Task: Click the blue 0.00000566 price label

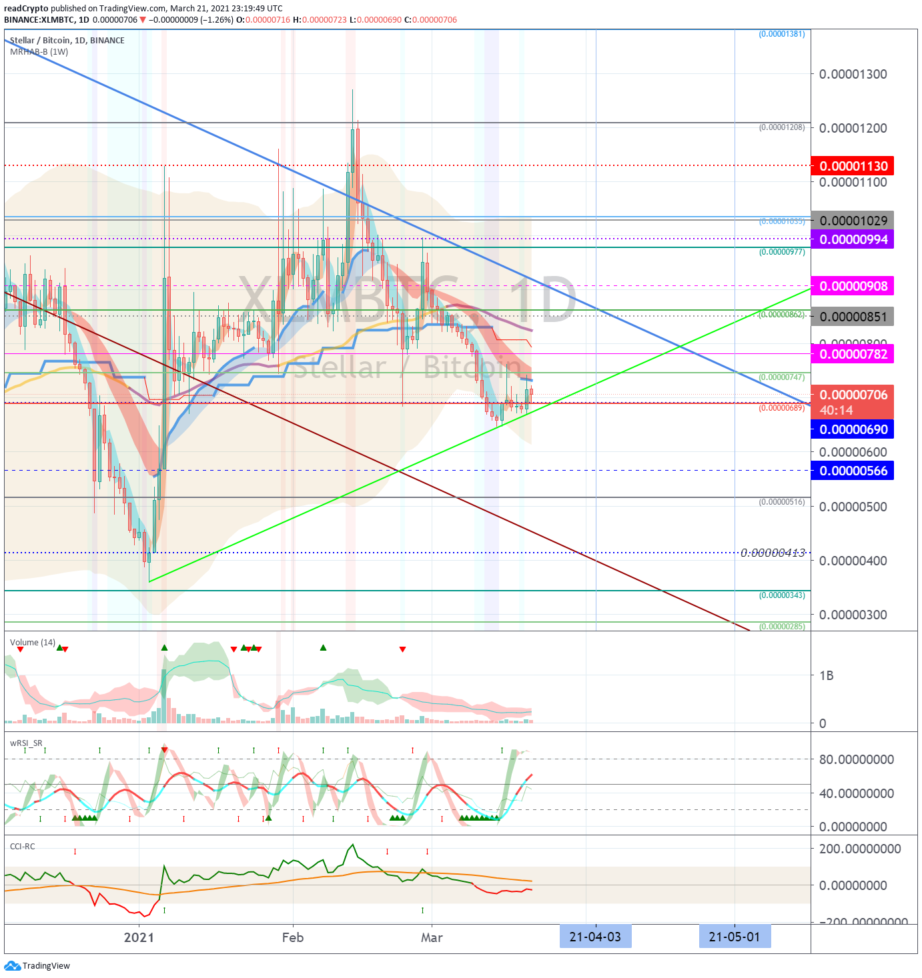Action: pyautogui.click(x=852, y=471)
